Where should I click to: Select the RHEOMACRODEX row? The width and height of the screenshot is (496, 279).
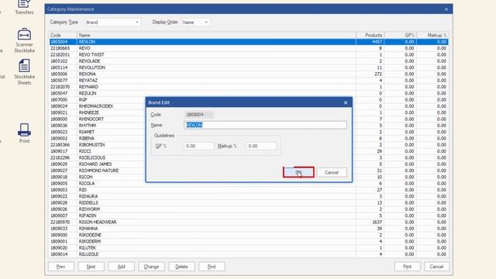pos(249,106)
